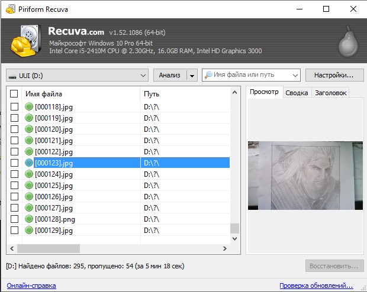Open the Проверка обновлений... link
Viewport: 367px width, 292px height.
pos(316,285)
